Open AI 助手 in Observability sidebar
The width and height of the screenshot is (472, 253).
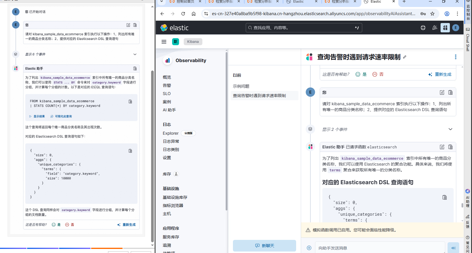pyautogui.click(x=169, y=110)
